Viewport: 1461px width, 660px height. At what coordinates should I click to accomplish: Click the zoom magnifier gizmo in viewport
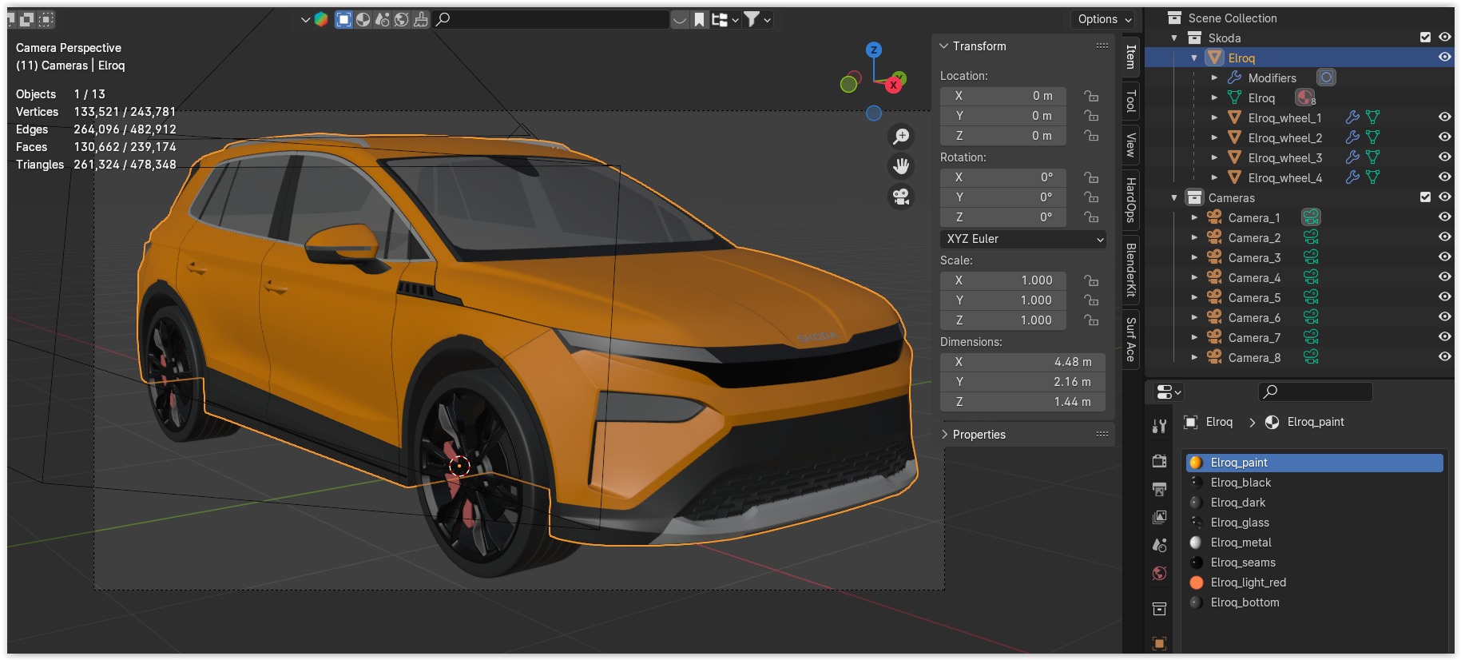pos(901,137)
